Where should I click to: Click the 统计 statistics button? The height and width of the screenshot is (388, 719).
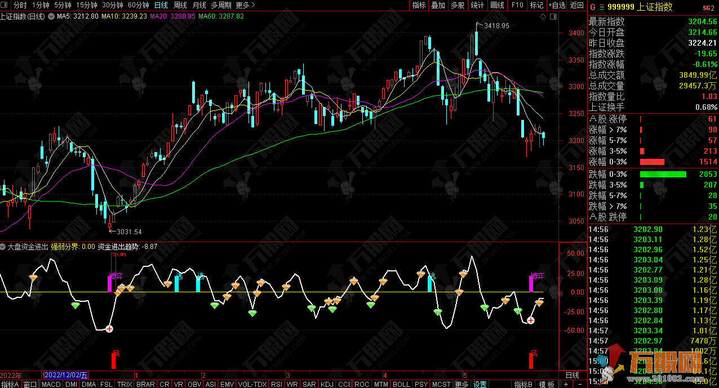click(477, 5)
